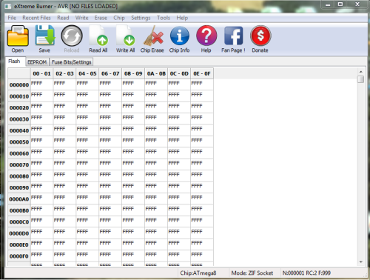Click Mode: ZIF Socket in status bar
370x280 pixels.
coord(252,273)
